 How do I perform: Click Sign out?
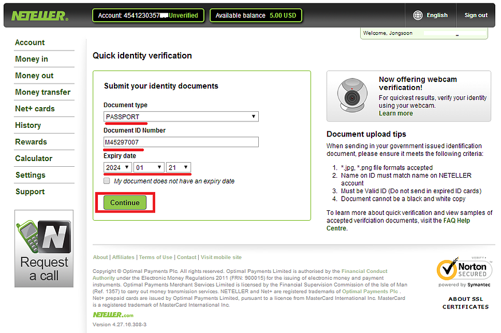pos(476,15)
